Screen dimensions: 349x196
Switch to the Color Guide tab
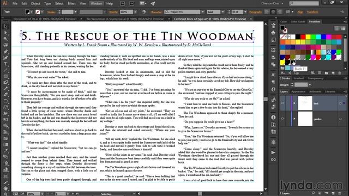point(298,22)
